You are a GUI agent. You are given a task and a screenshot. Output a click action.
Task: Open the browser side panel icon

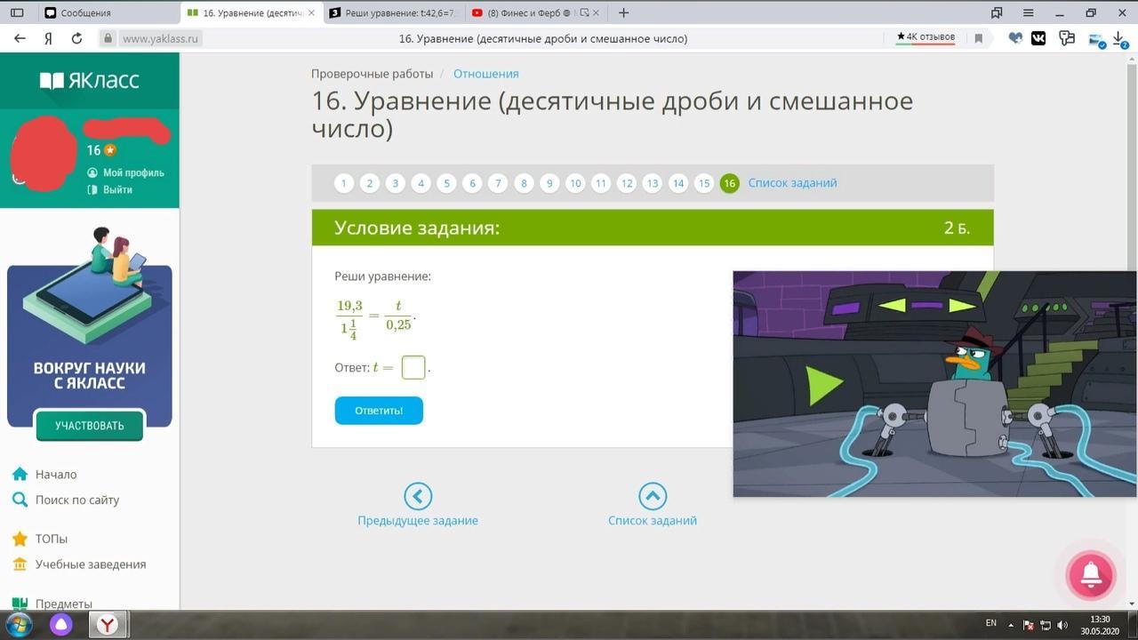[x=17, y=13]
